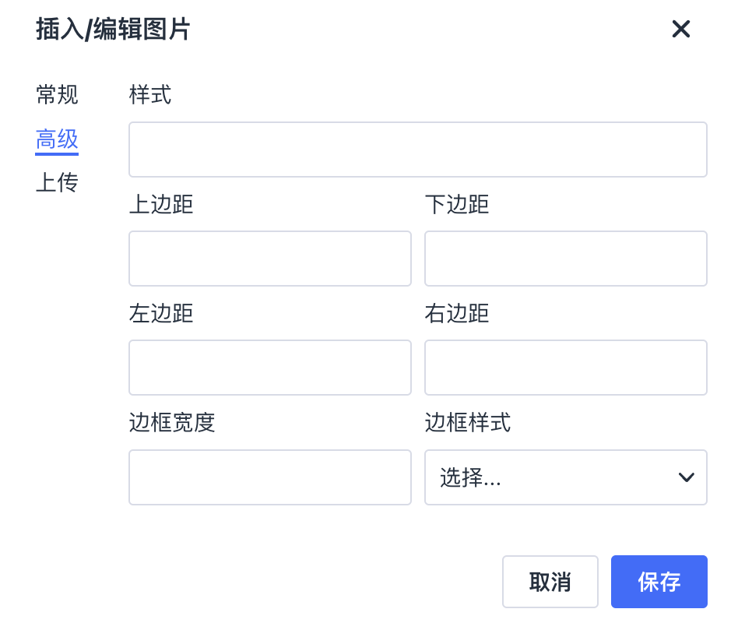Click the 右边距 input field

tap(565, 367)
